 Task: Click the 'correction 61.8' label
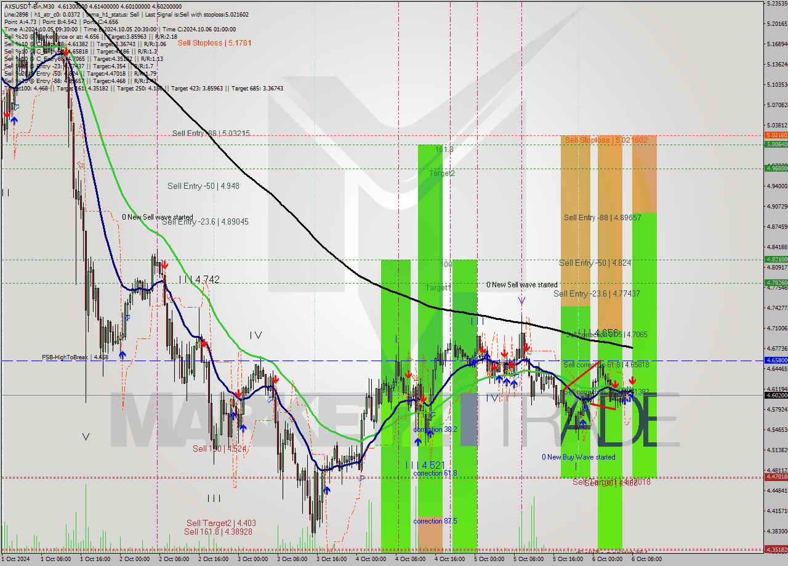pos(435,473)
